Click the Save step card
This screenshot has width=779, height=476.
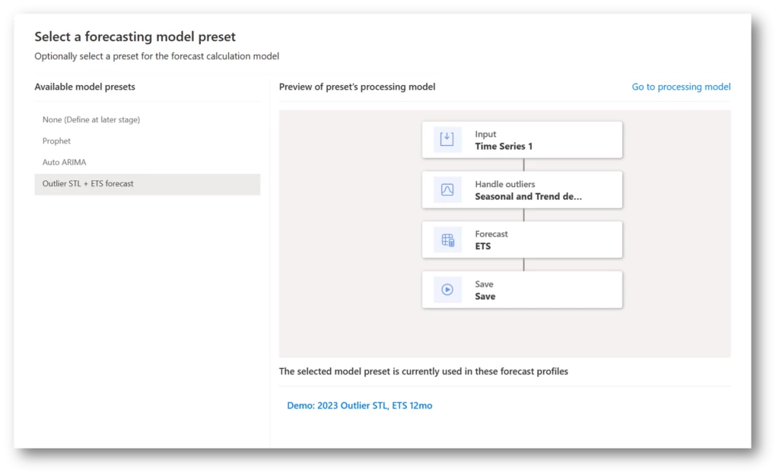coord(522,290)
